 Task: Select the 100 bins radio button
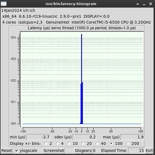tap(111, 143)
